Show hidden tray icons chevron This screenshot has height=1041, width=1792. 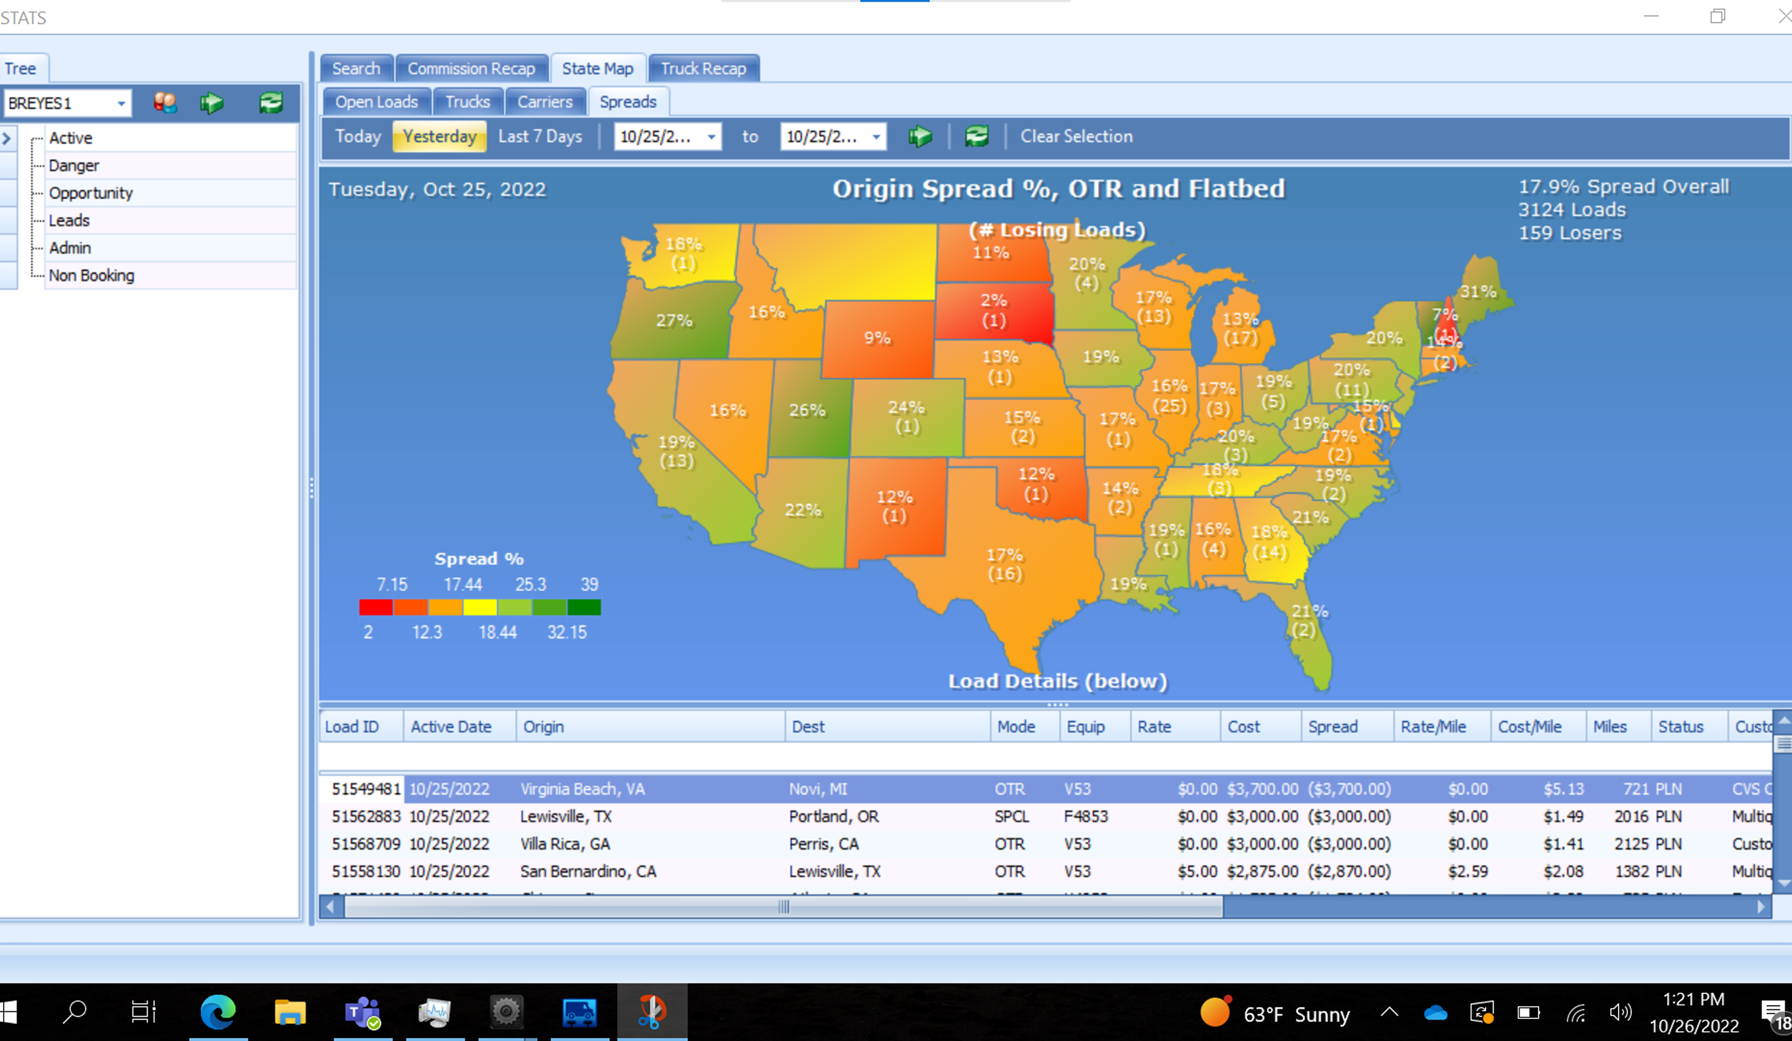[x=1390, y=1014]
